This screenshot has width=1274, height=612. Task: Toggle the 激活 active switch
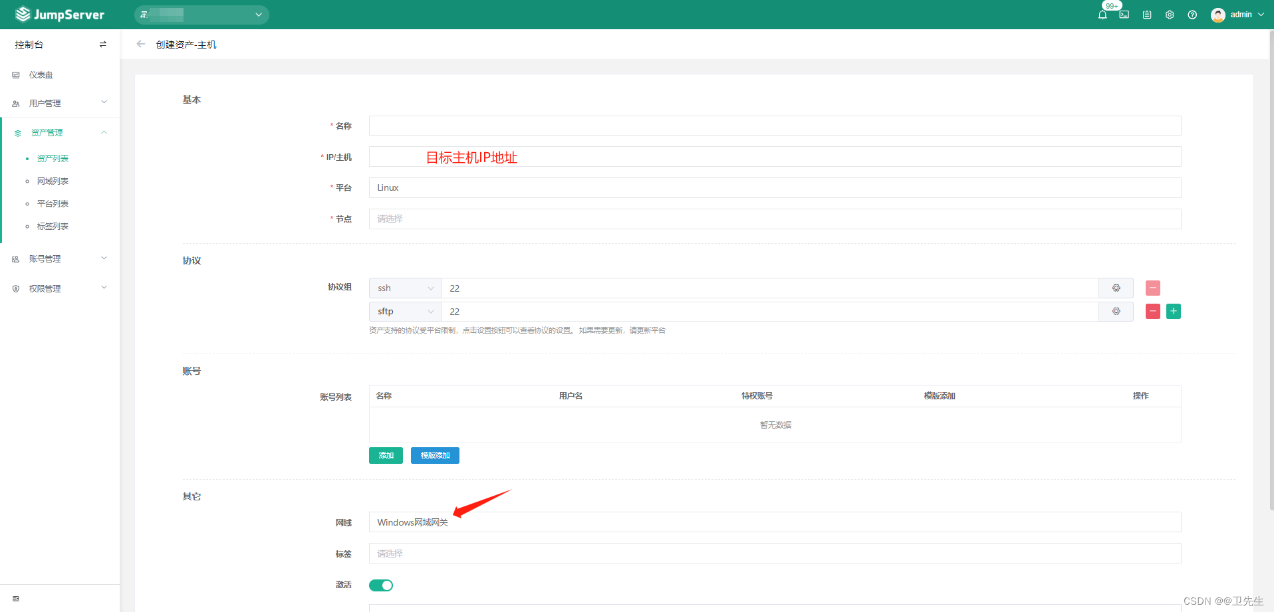(381, 585)
